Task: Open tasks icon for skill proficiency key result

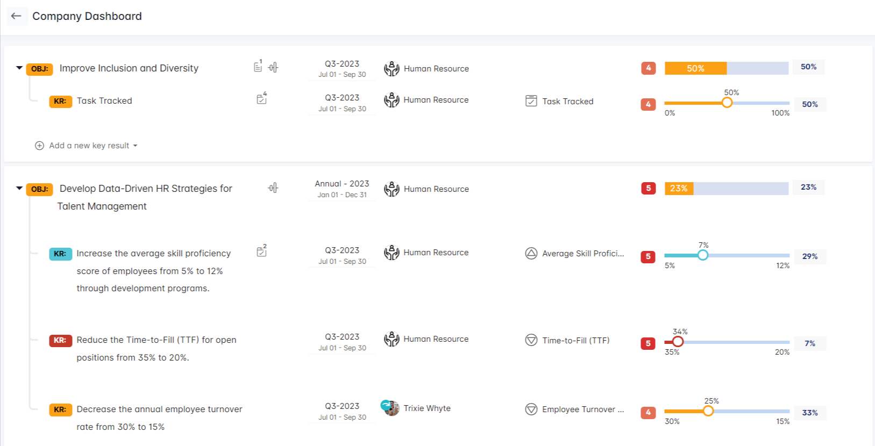Action: (262, 251)
